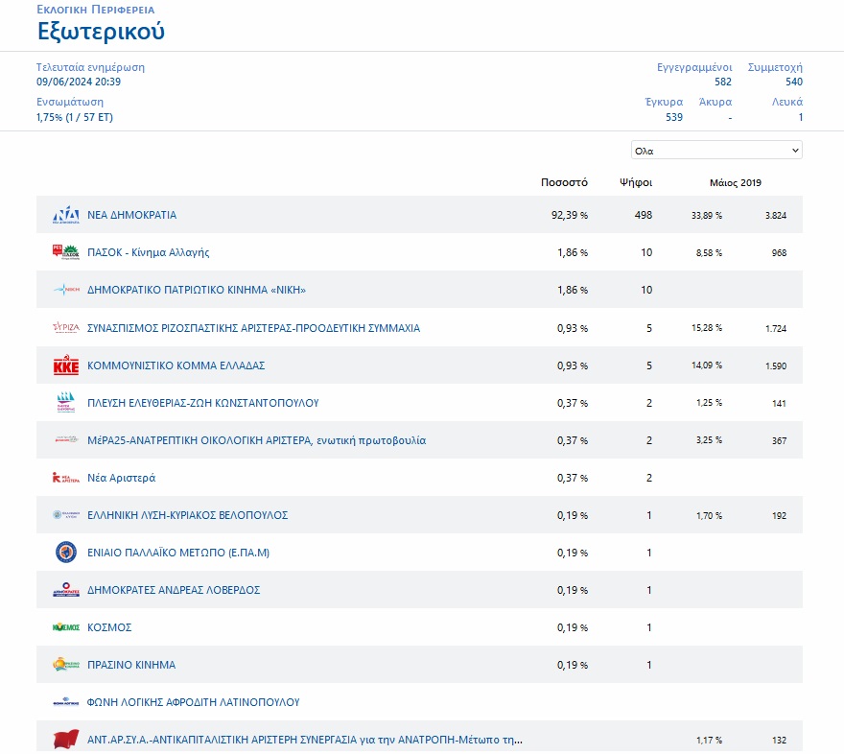Open the Όλα filter dropdown
The height and width of the screenshot is (754, 844).
(x=716, y=151)
